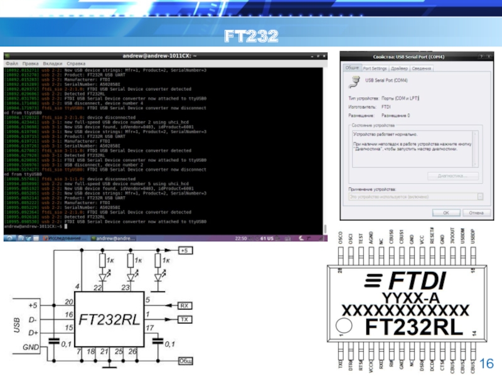Click the 'Размещение 0' value
Screen dimensions: 502x376
pyautogui.click(x=395, y=115)
